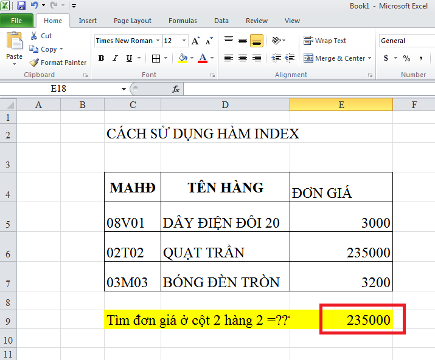Toggle Middle Align vertical alignment
This screenshot has width=435, height=360.
coord(243,41)
